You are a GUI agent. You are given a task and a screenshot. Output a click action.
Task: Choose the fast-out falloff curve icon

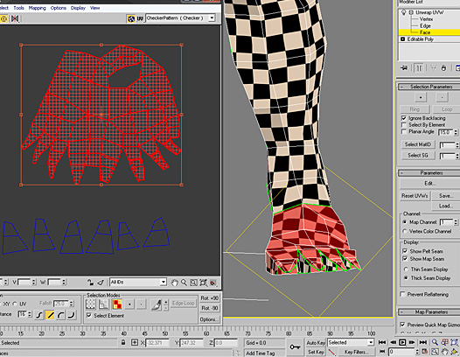tap(72, 315)
